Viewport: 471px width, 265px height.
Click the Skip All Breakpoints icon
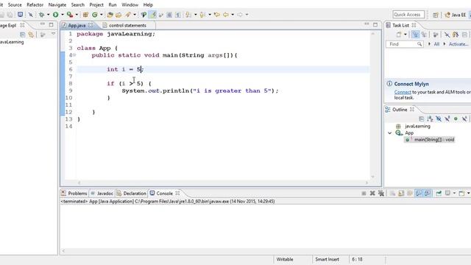coord(31,15)
